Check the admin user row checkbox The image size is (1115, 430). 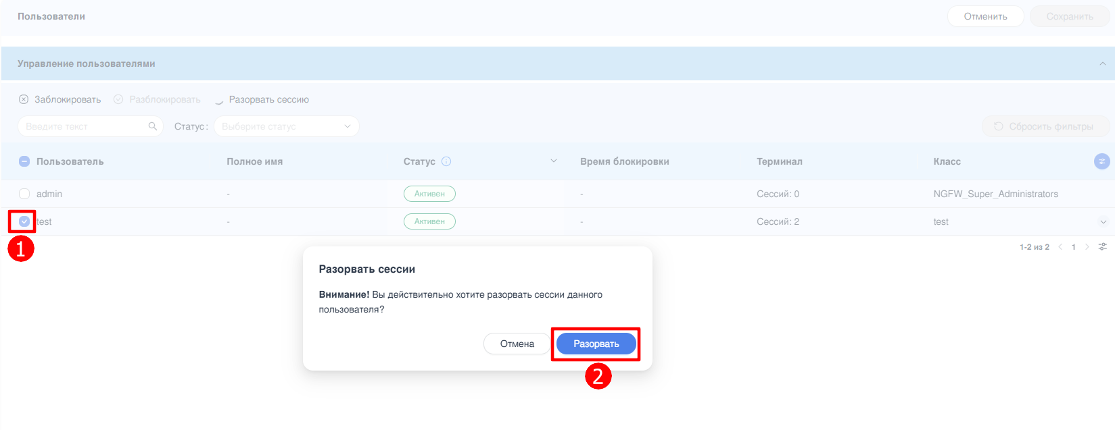click(24, 194)
